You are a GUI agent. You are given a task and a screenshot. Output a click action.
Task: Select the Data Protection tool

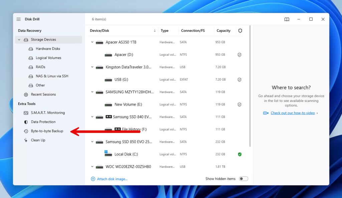(43, 122)
